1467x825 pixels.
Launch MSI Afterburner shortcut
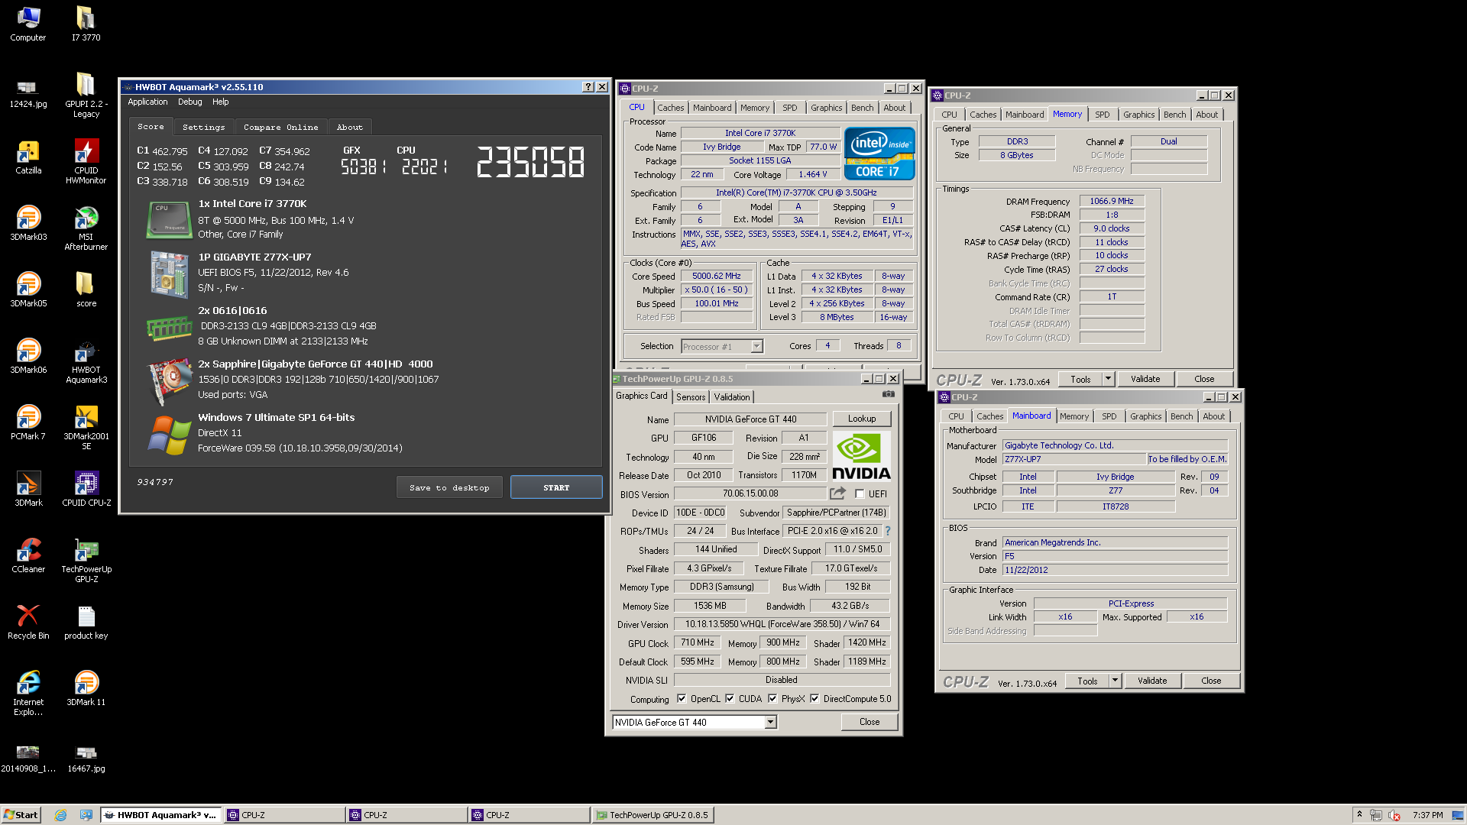pos(86,228)
